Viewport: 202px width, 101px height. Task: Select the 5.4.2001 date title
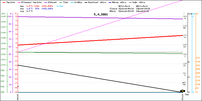[100, 15]
